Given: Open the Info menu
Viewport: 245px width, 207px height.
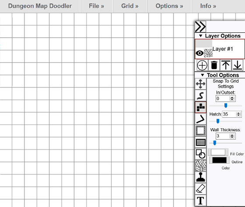Looking at the screenshot, I should [x=208, y=6].
